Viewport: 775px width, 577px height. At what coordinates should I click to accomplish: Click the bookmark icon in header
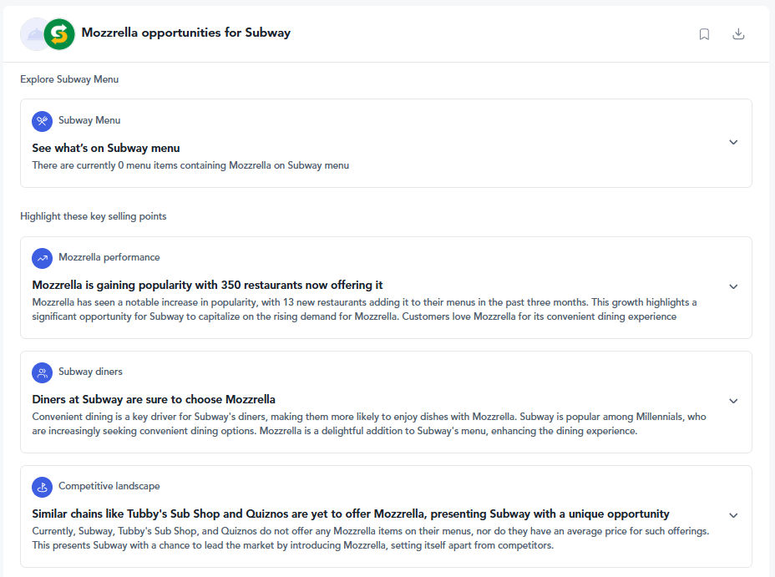click(x=704, y=34)
